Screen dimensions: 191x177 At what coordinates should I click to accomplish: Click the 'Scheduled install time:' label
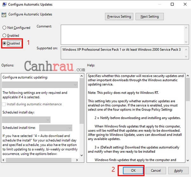(x=19, y=128)
